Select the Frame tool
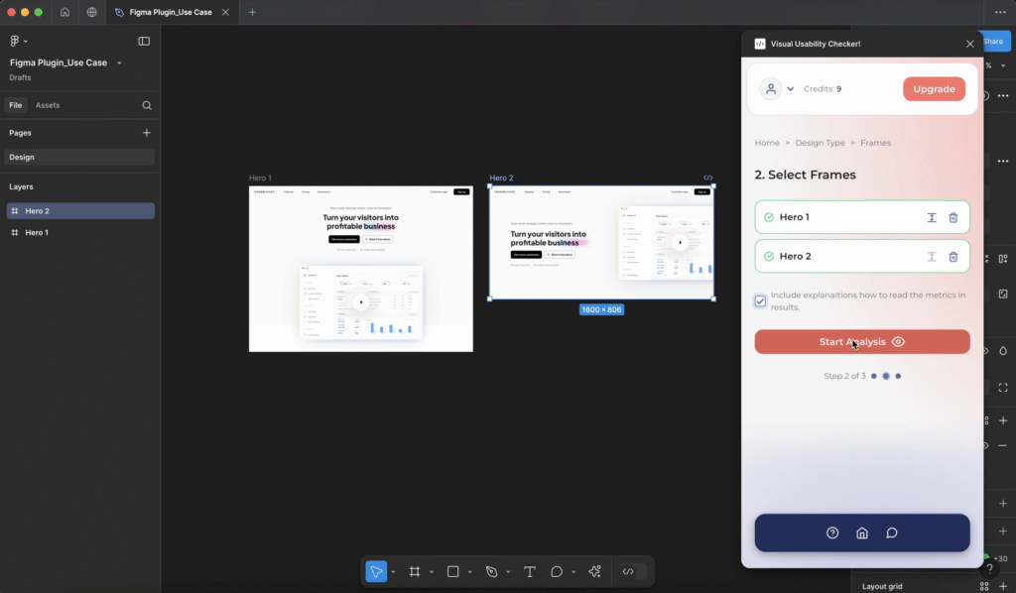This screenshot has height=593, width=1016. [415, 571]
